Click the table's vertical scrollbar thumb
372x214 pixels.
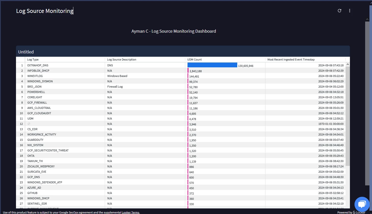(x=348, y=116)
